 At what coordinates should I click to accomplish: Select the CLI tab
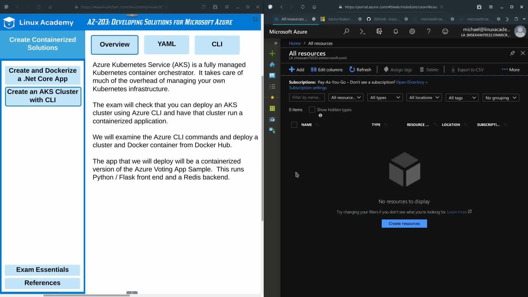(217, 44)
